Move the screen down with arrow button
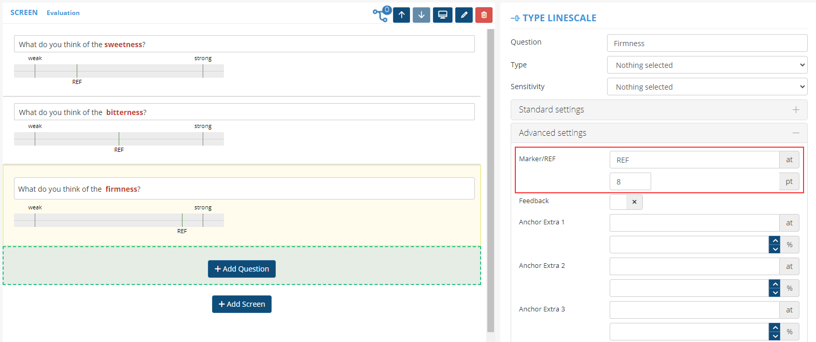 point(421,15)
